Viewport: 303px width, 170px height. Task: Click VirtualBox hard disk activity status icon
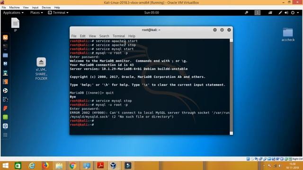[x=248, y=159]
